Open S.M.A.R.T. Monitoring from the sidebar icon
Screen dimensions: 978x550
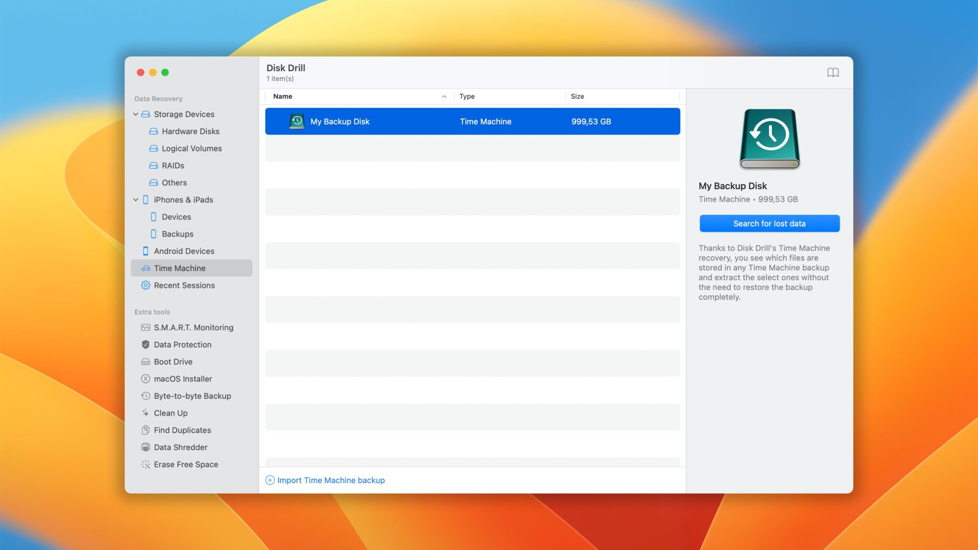146,327
